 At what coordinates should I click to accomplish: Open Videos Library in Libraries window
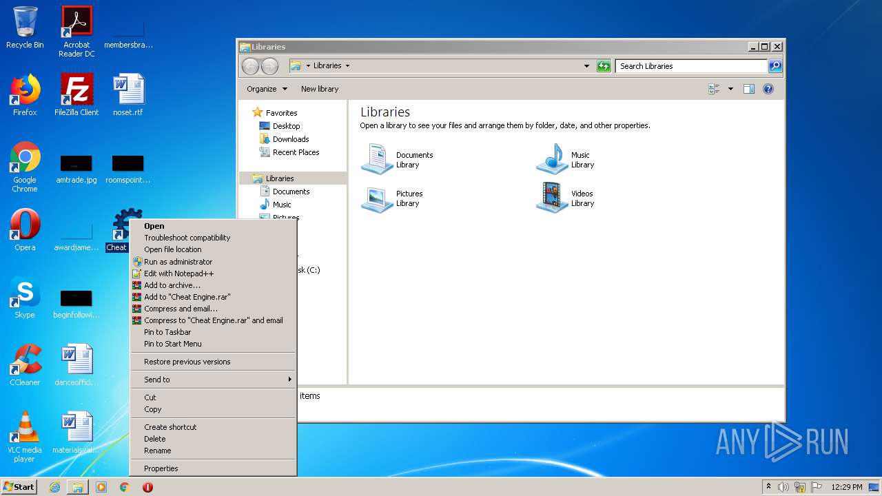pyautogui.click(x=565, y=198)
